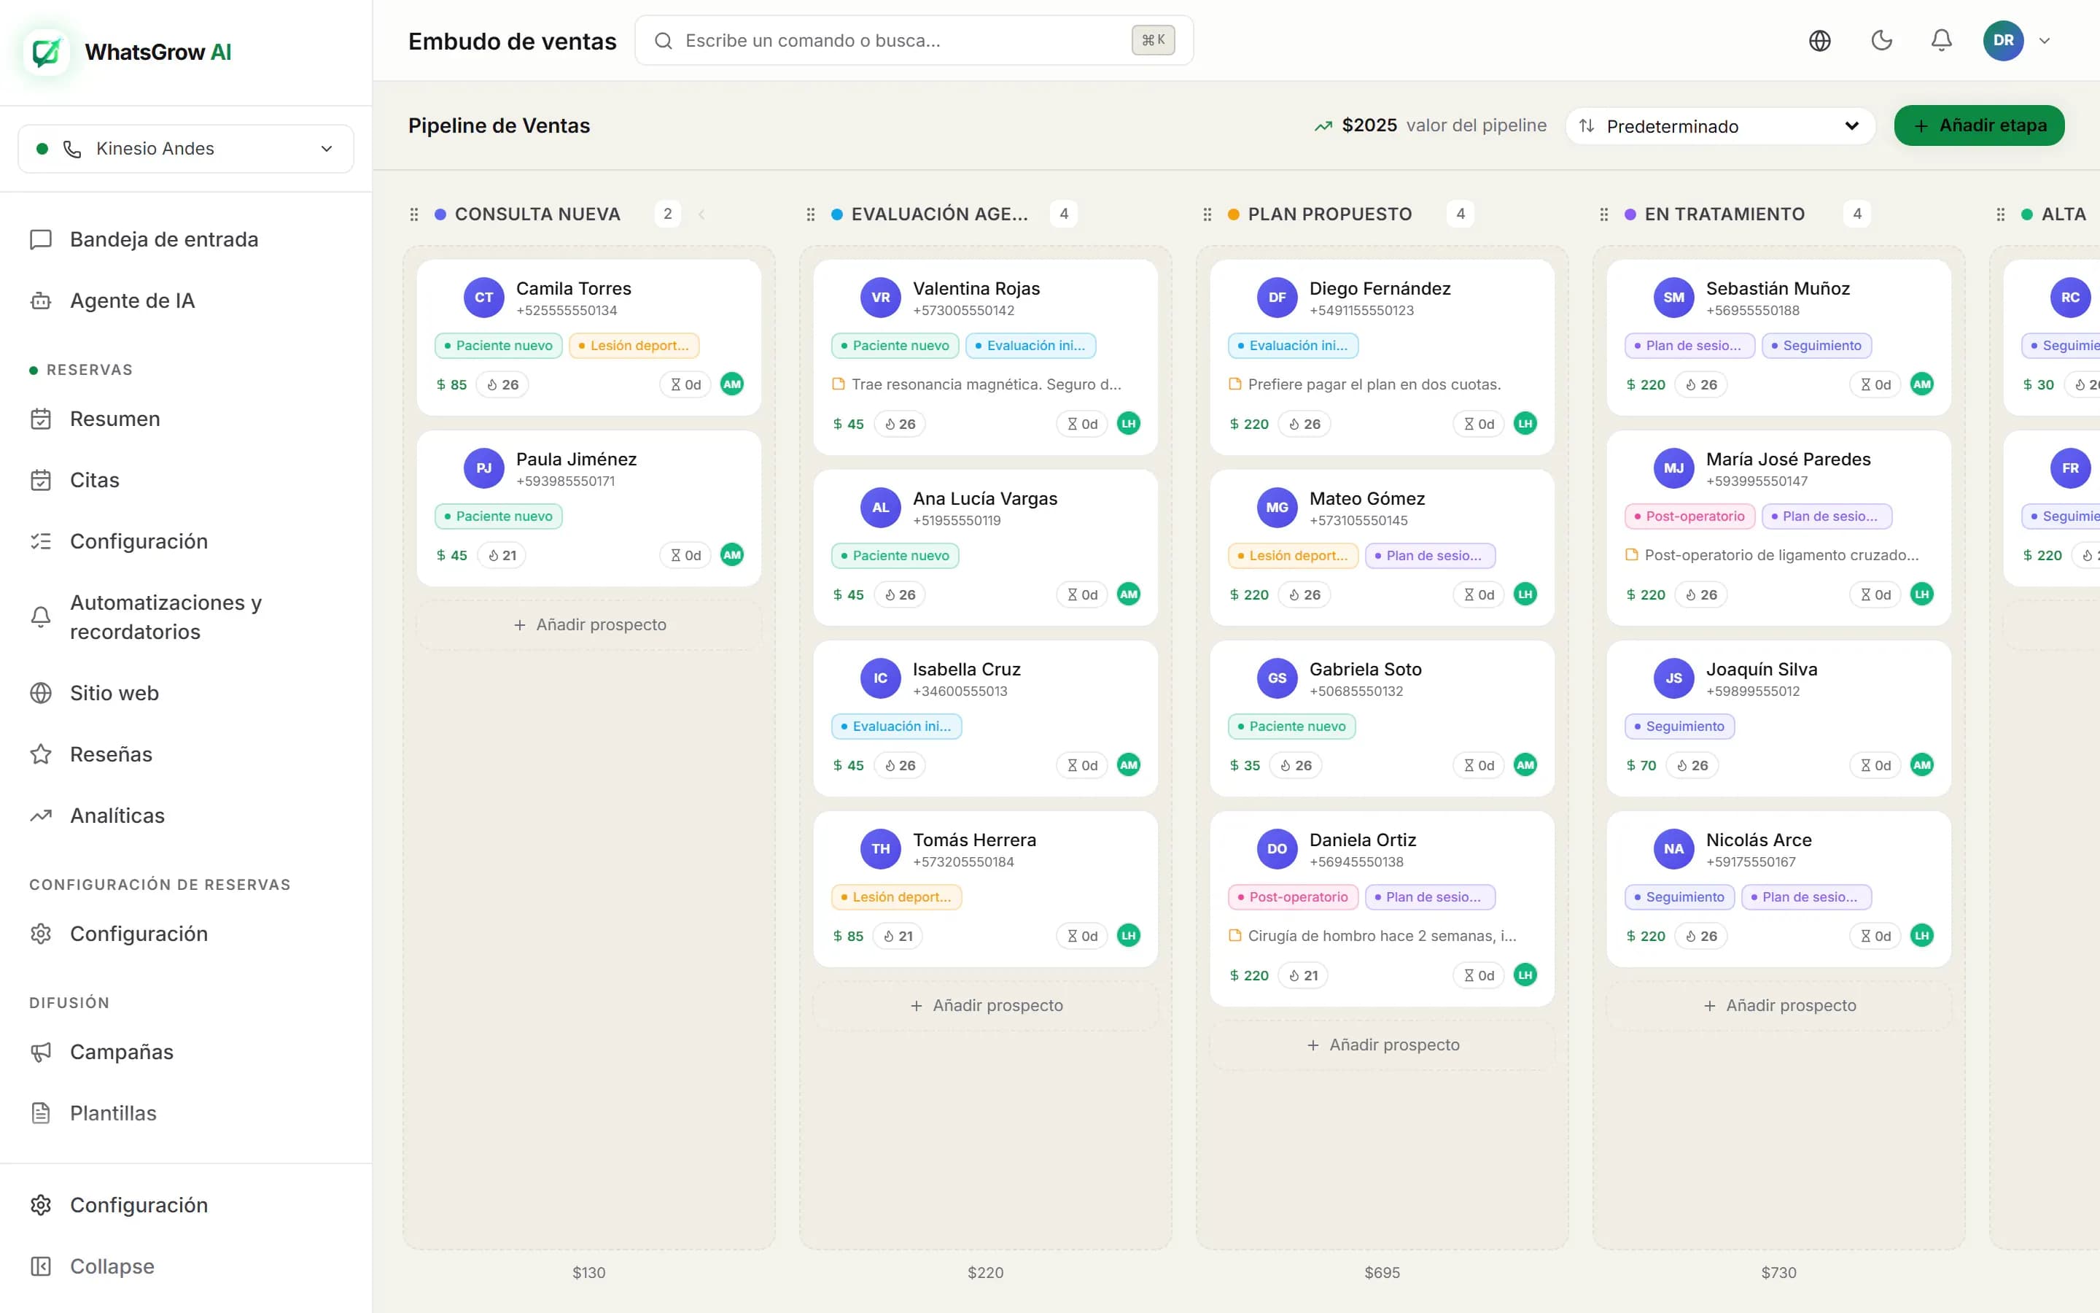Image resolution: width=2100 pixels, height=1313 pixels.
Task: Collapse the Consulta Nueva column arrow
Action: pos(701,214)
